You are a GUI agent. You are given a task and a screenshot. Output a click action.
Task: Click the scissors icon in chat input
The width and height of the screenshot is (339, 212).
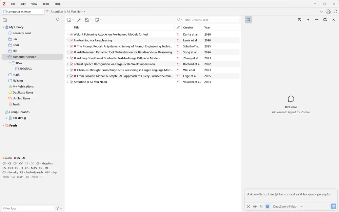(248, 206)
